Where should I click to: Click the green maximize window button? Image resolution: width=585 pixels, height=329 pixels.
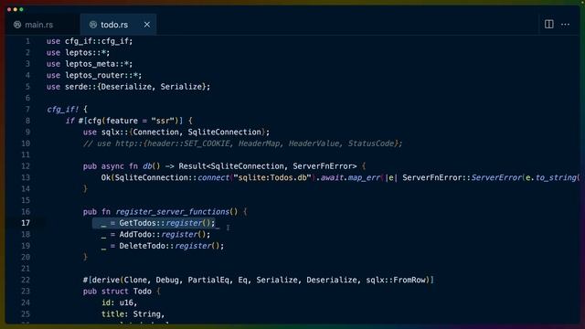21,9
